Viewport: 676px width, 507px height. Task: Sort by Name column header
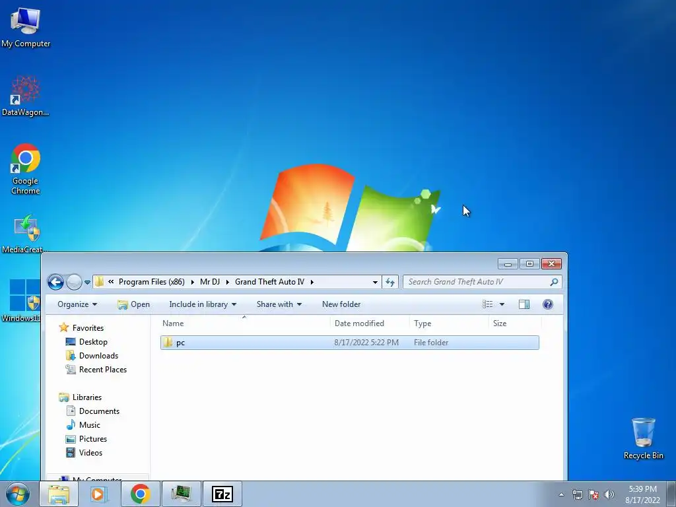tap(244, 323)
